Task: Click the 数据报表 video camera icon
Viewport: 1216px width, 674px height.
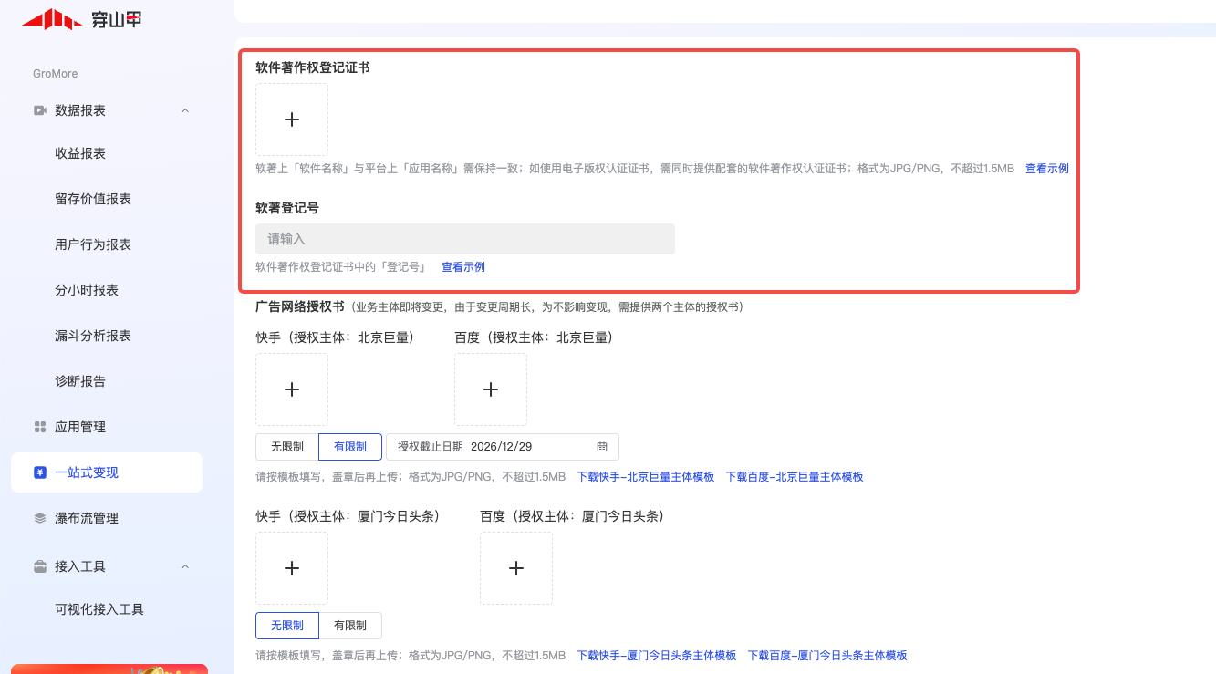Action: click(40, 110)
